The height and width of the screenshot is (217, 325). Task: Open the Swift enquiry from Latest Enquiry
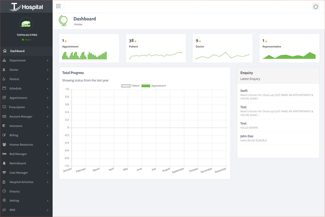click(x=244, y=90)
